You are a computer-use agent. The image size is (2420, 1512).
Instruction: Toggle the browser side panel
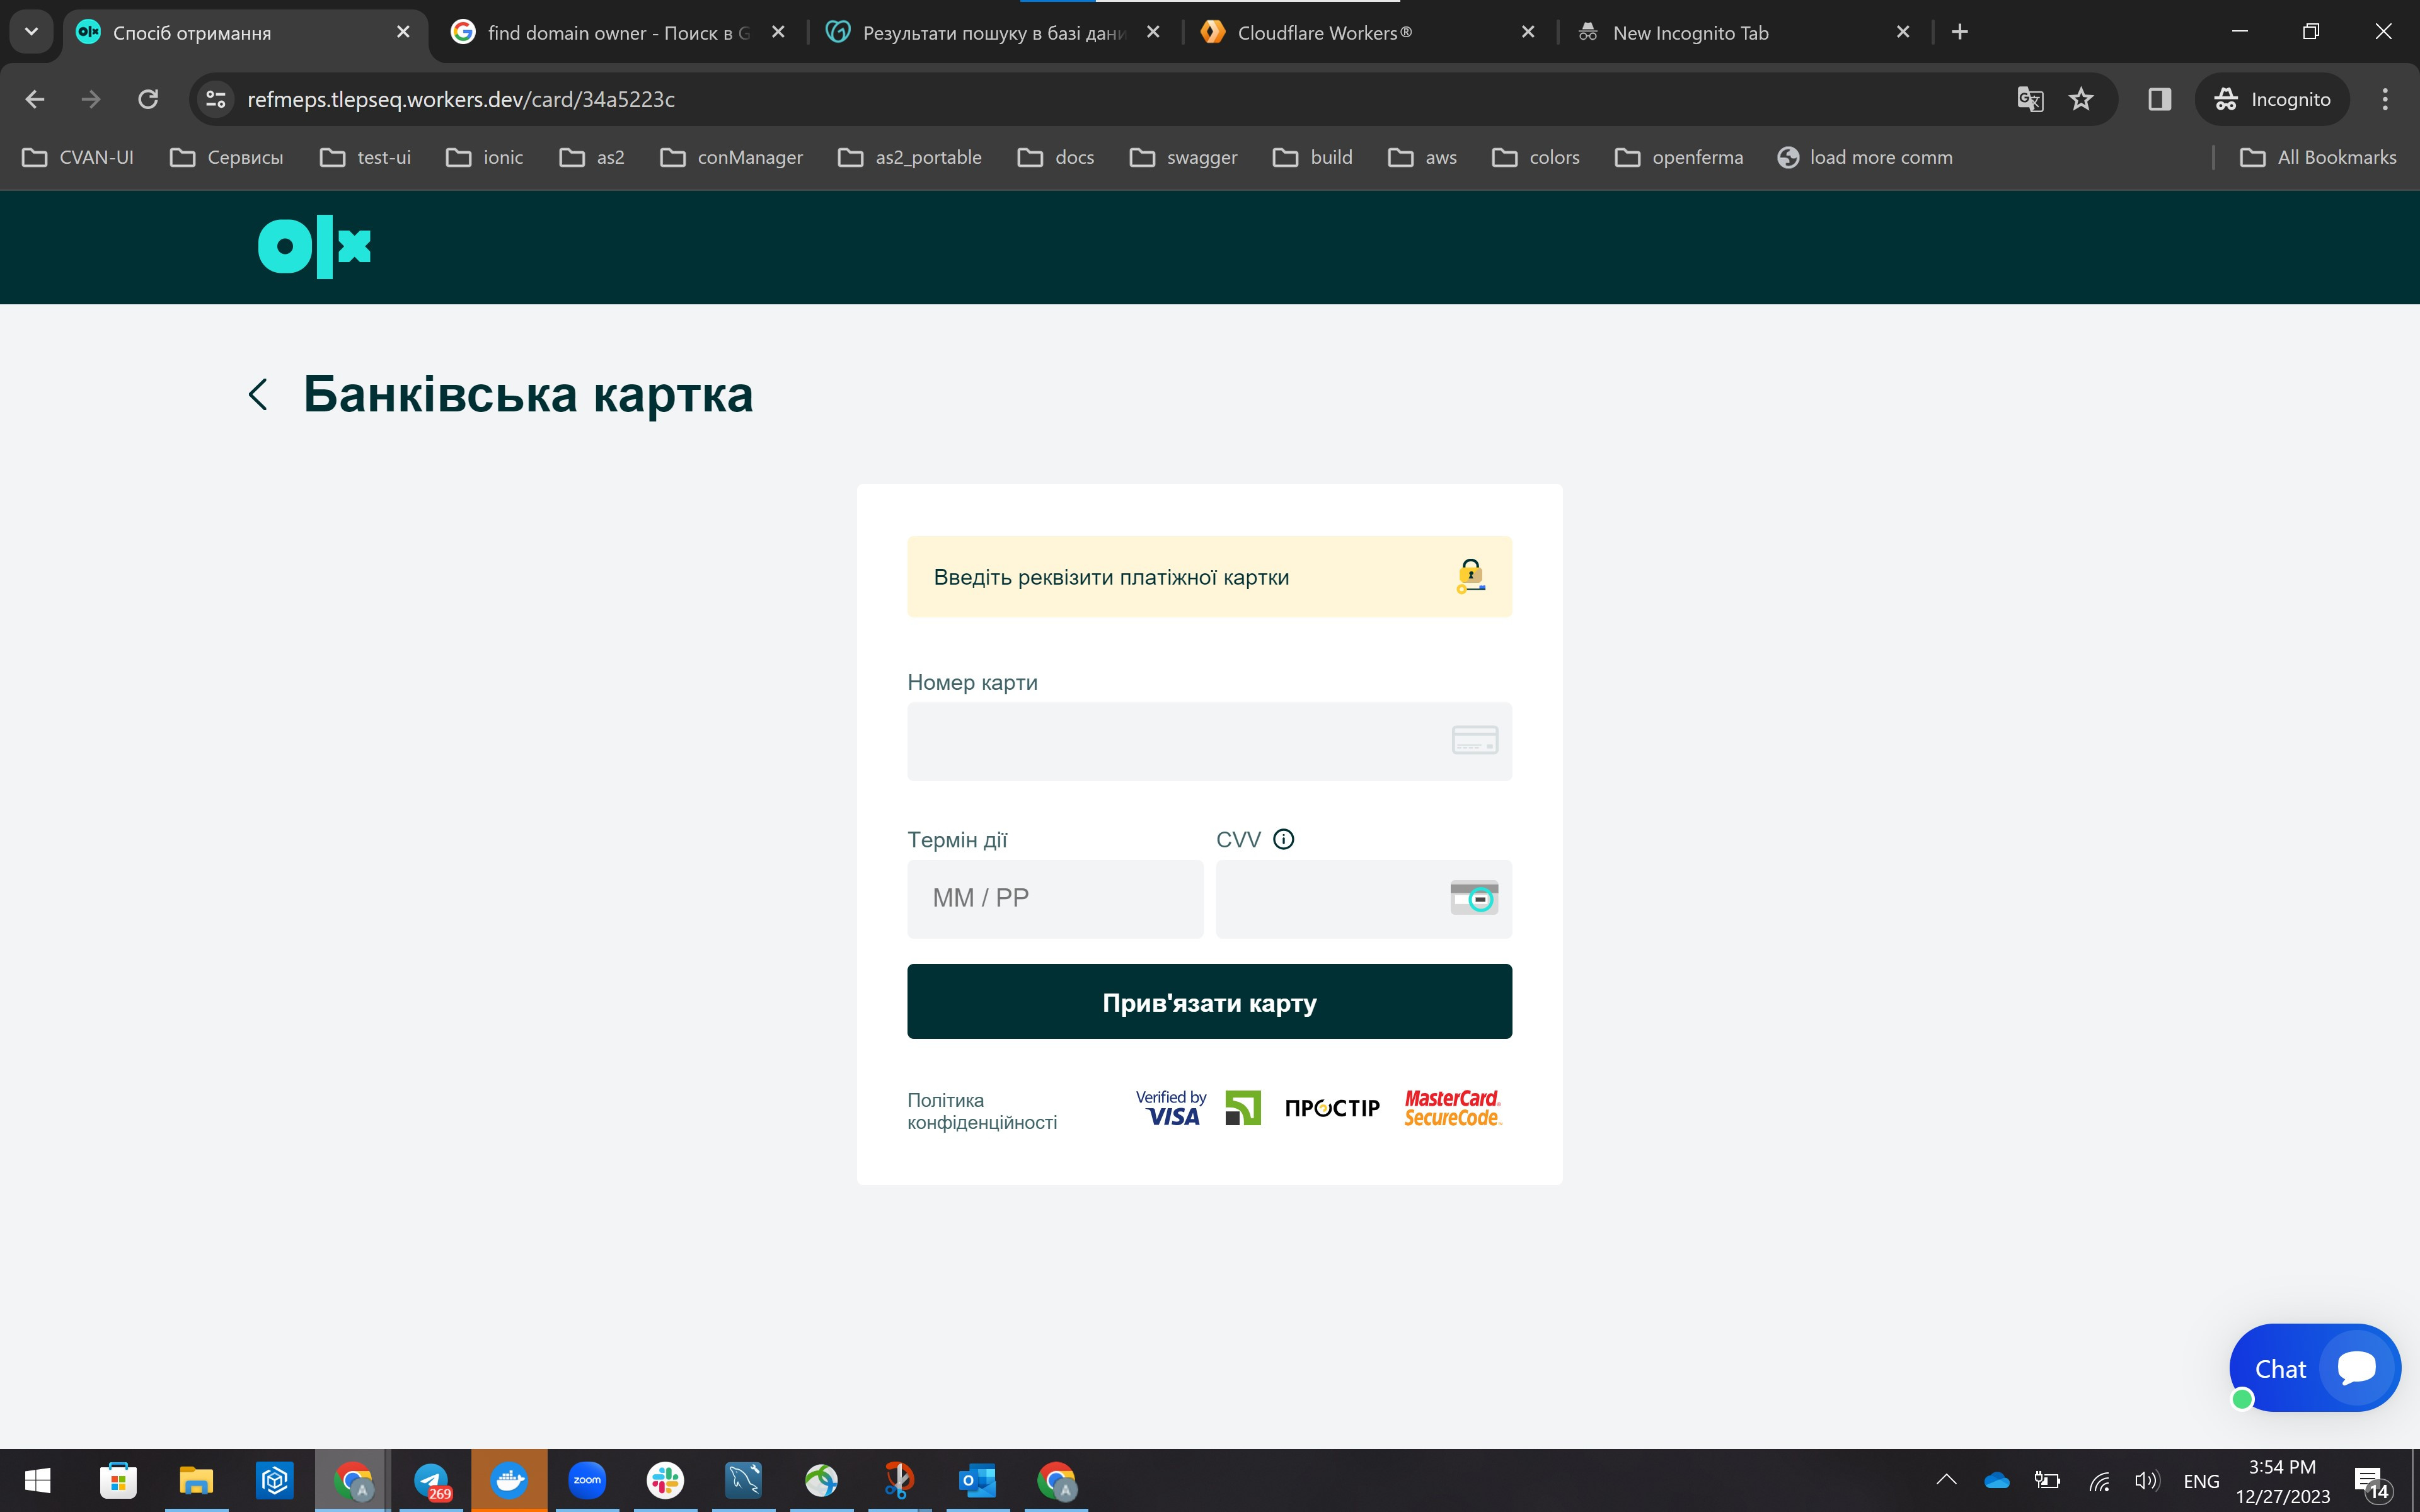[x=2159, y=99]
